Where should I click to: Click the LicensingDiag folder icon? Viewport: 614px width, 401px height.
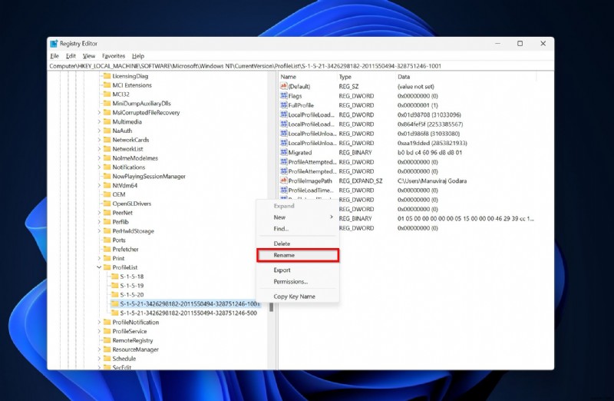click(107, 76)
